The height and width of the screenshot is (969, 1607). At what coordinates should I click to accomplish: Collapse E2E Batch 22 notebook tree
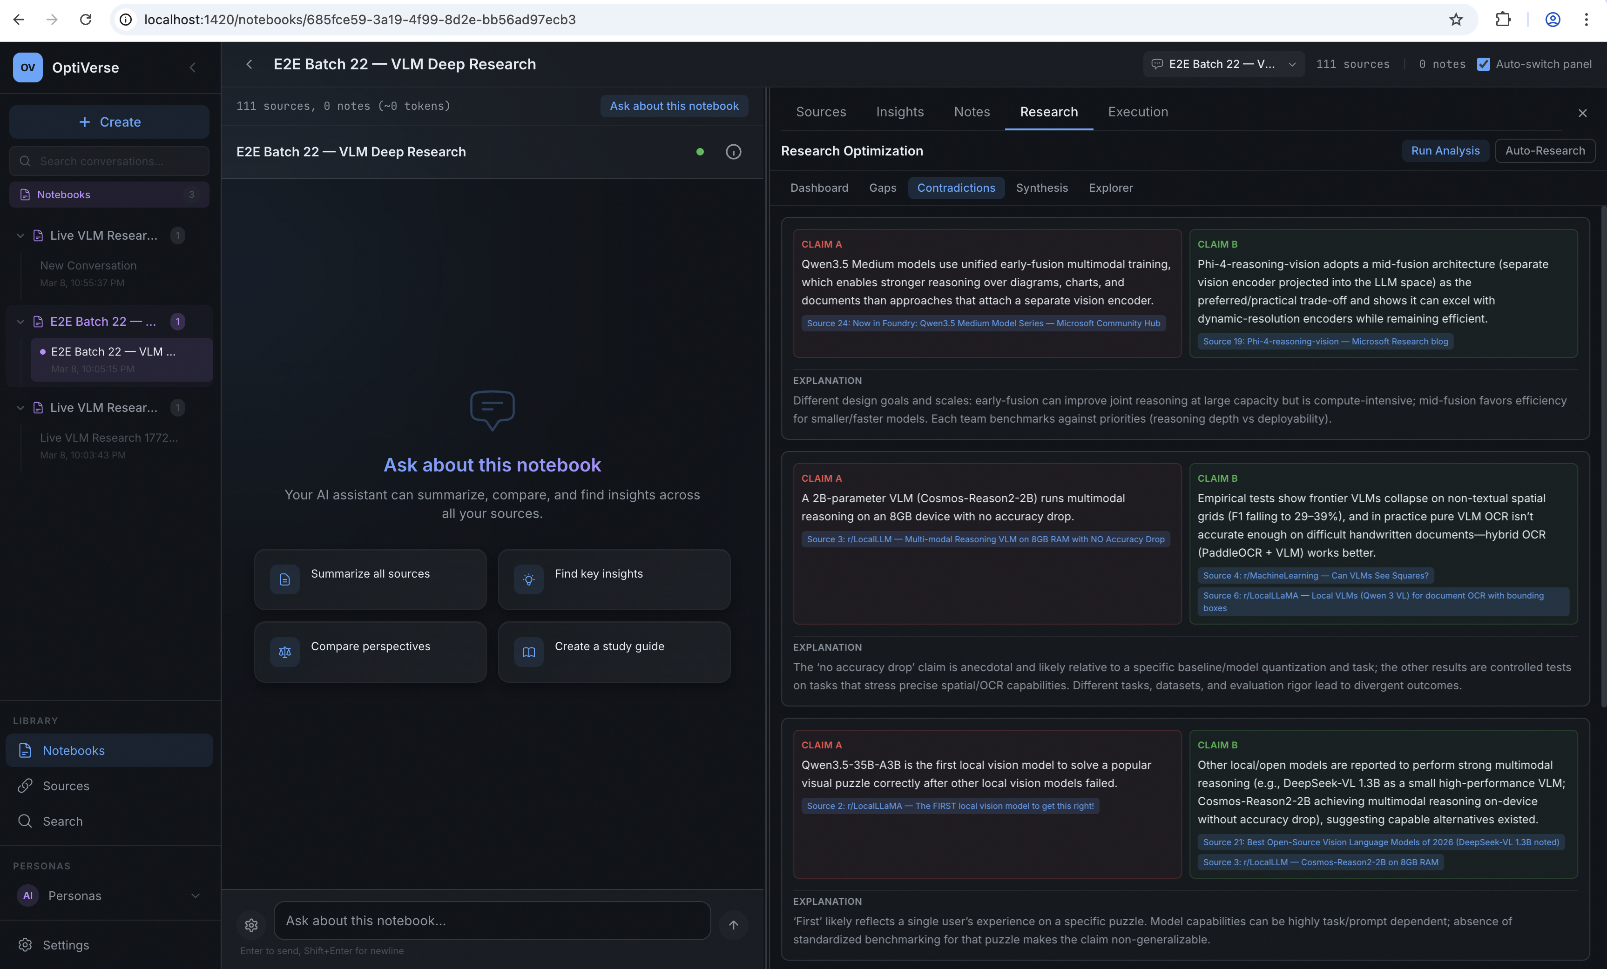coord(20,322)
